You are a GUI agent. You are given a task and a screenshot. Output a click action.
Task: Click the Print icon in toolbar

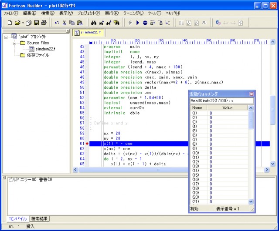[44, 23]
